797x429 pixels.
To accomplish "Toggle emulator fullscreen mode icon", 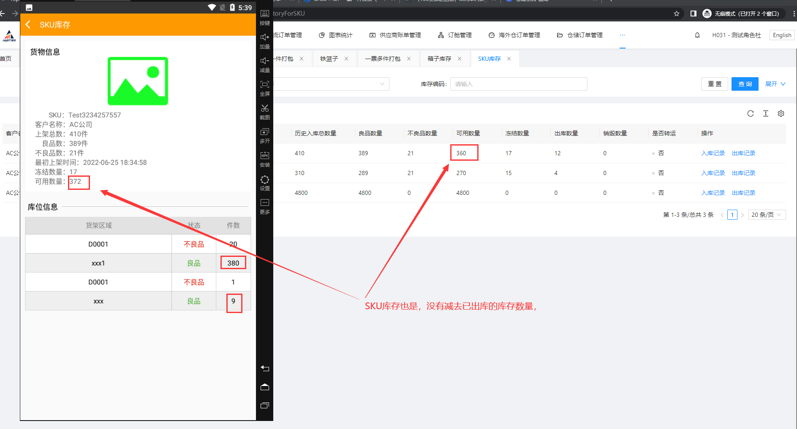I will 265,85.
